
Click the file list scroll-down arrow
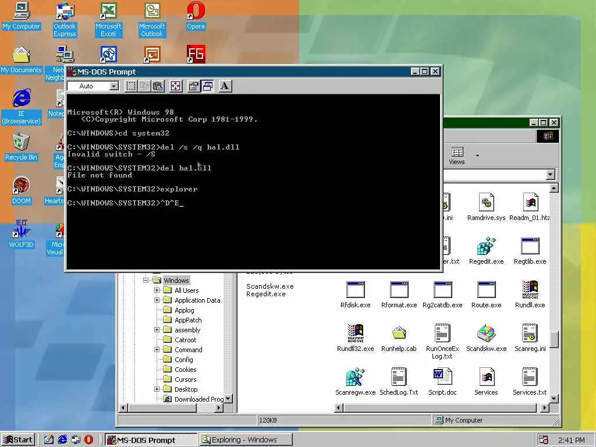tap(554, 399)
